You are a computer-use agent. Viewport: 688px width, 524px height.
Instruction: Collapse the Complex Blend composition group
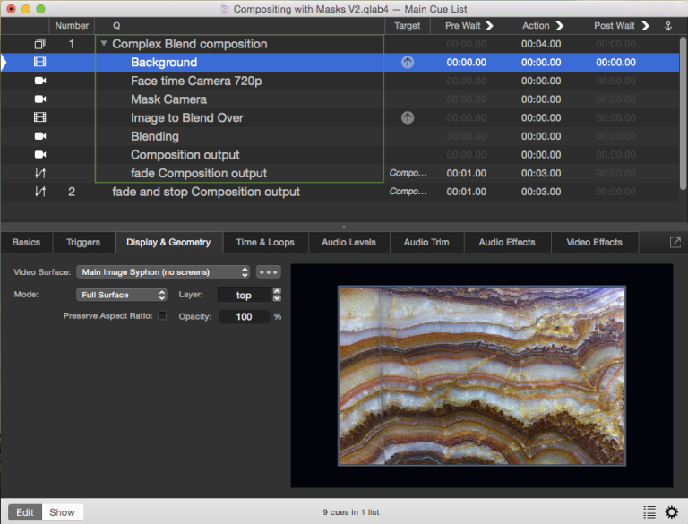click(x=105, y=44)
